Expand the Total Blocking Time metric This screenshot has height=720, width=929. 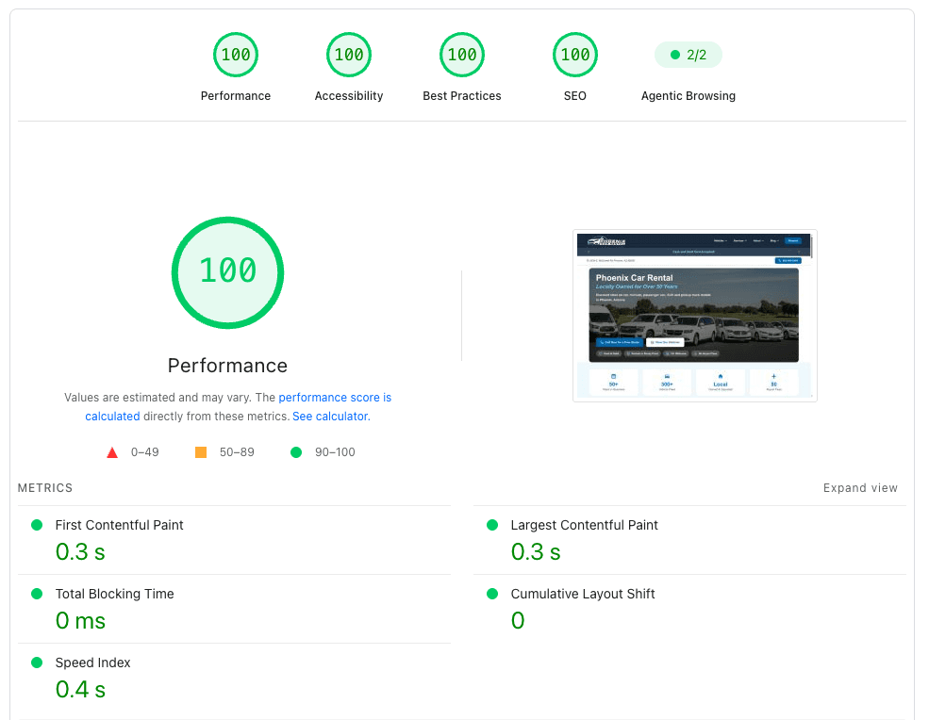[x=234, y=609]
